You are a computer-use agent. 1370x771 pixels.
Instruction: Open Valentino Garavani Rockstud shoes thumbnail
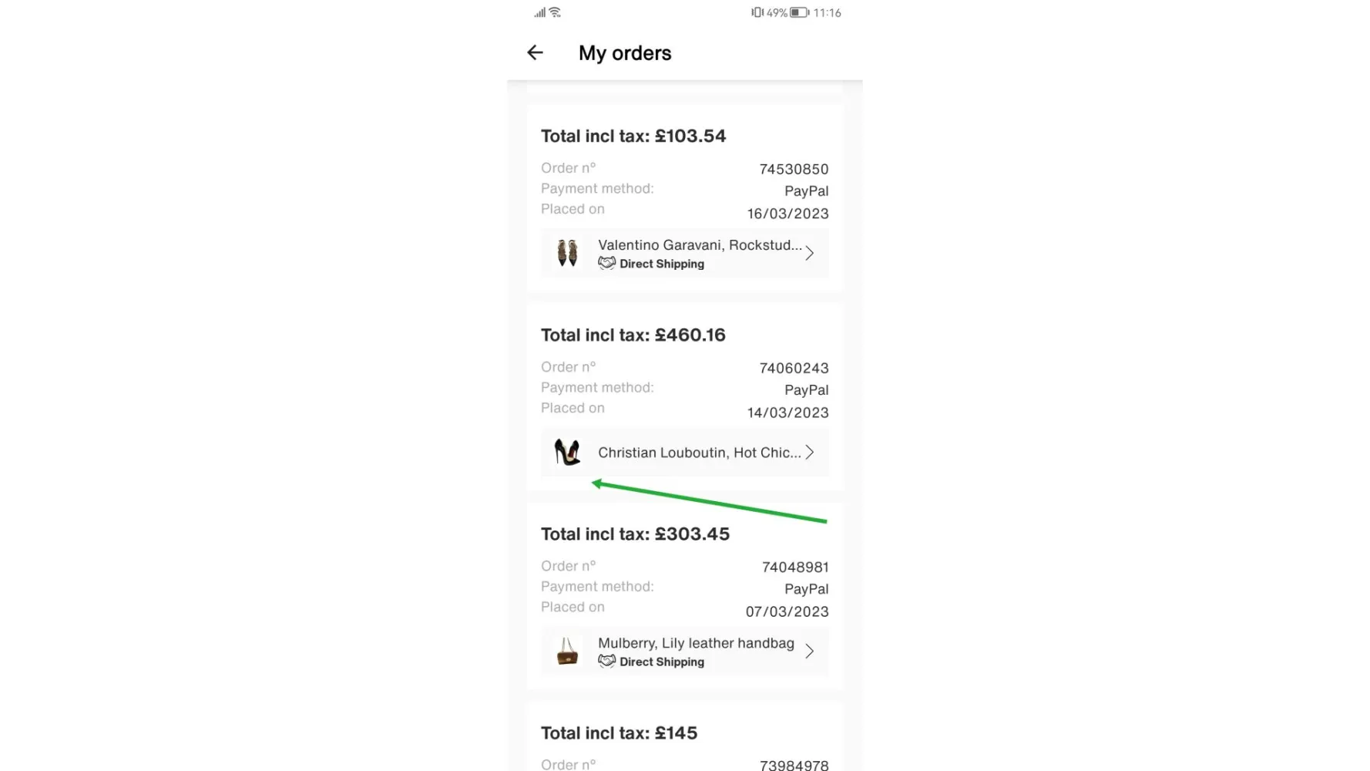click(568, 253)
